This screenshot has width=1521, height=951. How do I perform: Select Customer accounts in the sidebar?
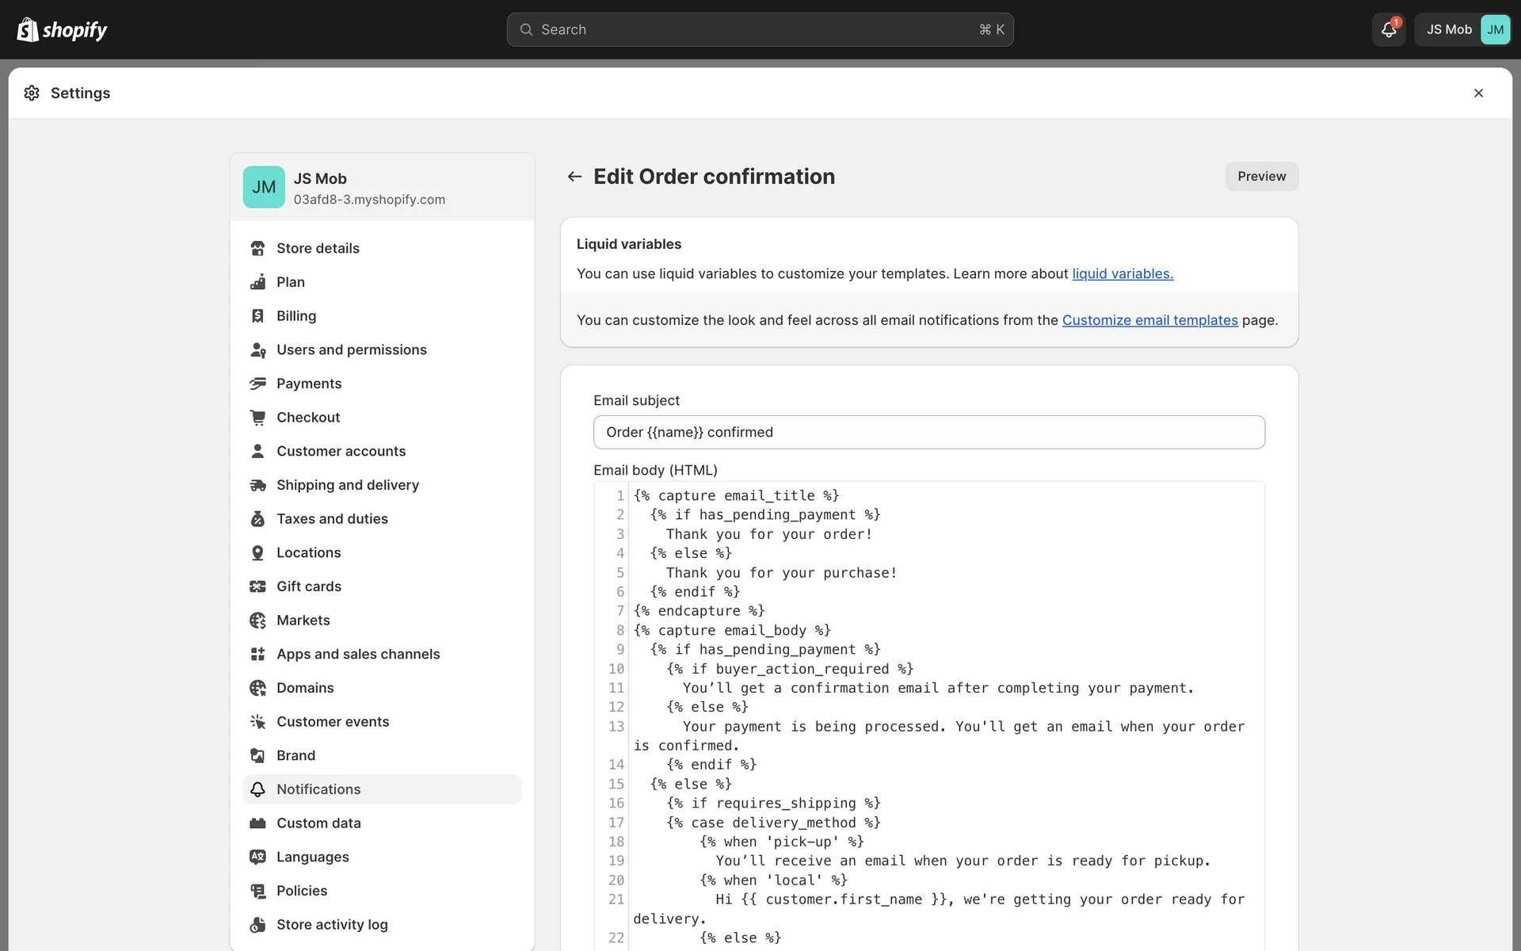(x=341, y=451)
